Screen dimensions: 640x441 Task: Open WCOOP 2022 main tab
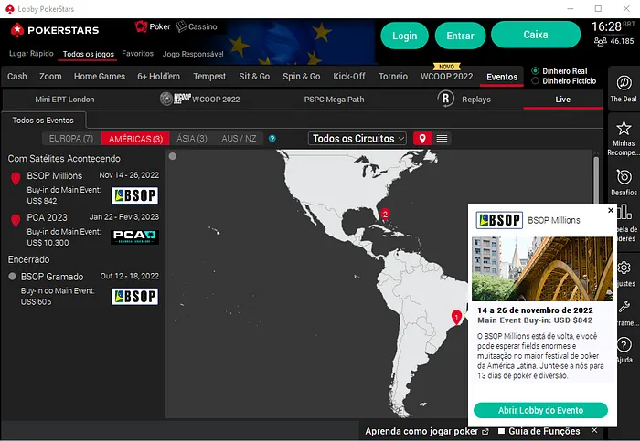[x=446, y=76]
